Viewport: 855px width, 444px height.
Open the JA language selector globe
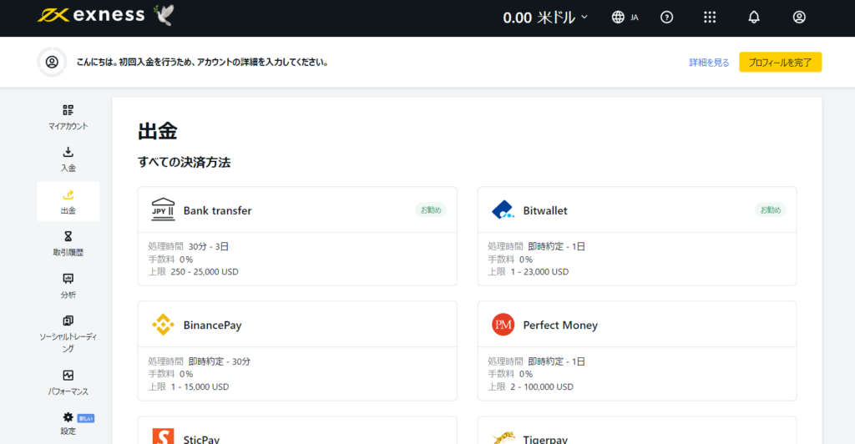click(x=625, y=18)
